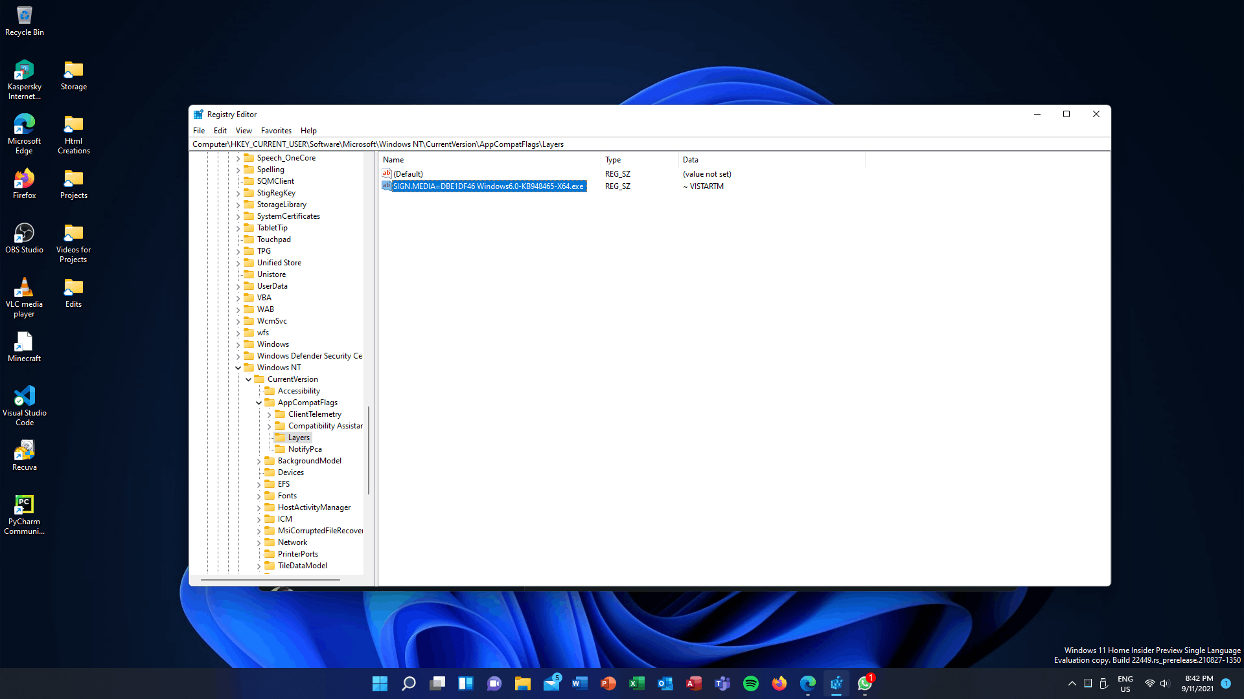Open Task View on the taskbar
This screenshot has width=1244, height=699.
tap(437, 683)
